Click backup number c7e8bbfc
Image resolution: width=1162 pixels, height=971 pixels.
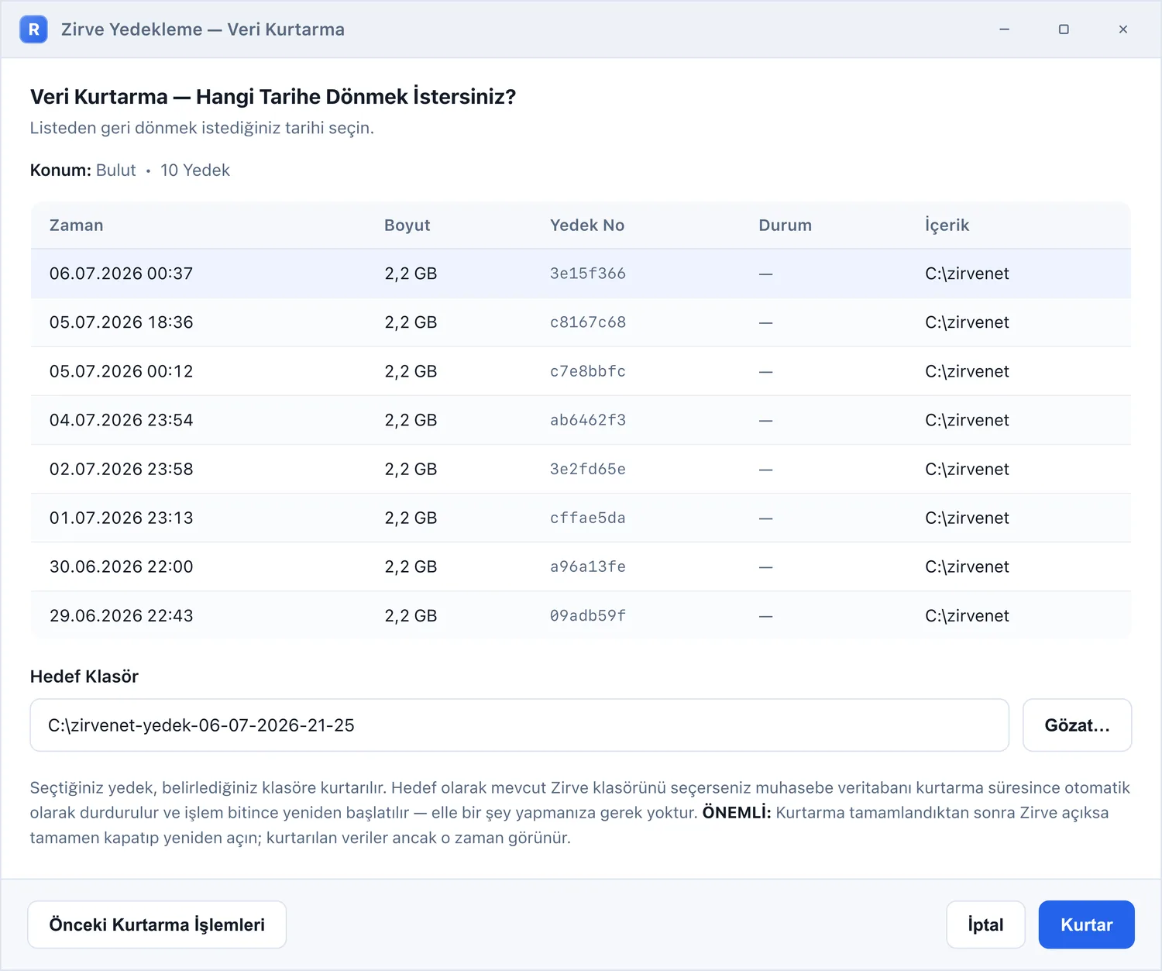pos(588,371)
